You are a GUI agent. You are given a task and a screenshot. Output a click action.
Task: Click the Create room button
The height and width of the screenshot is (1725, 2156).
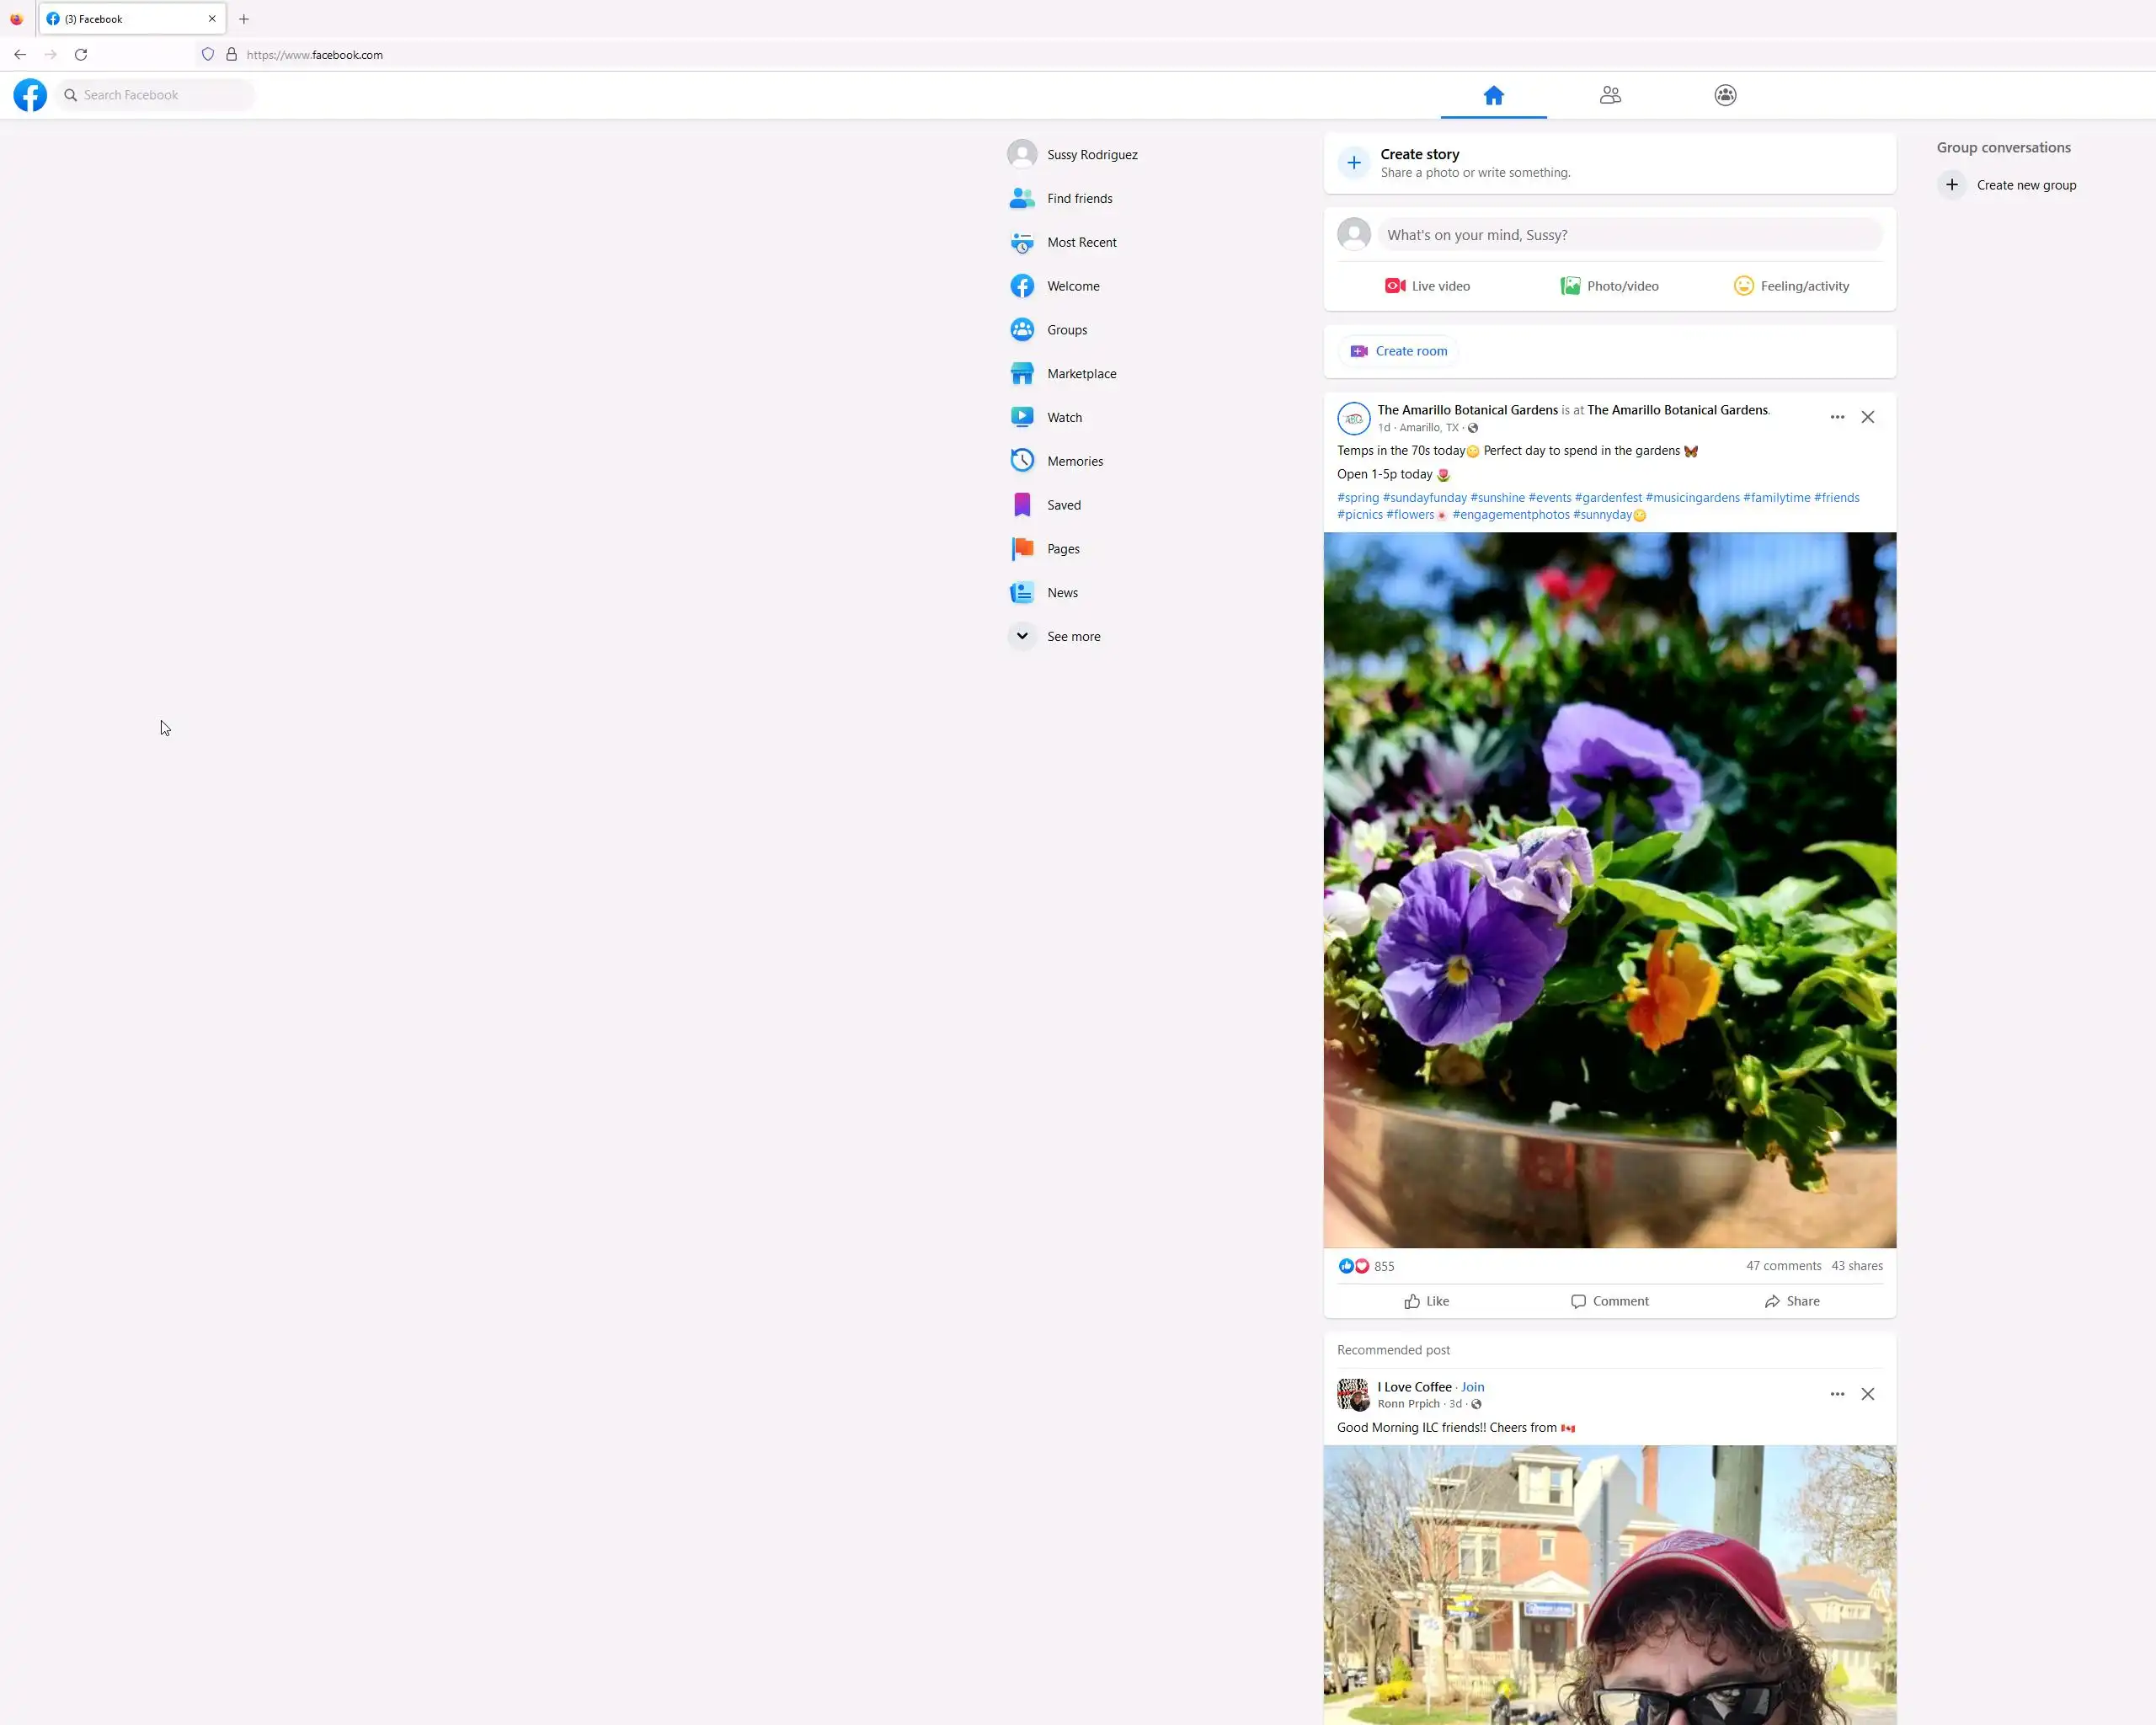(x=1399, y=351)
